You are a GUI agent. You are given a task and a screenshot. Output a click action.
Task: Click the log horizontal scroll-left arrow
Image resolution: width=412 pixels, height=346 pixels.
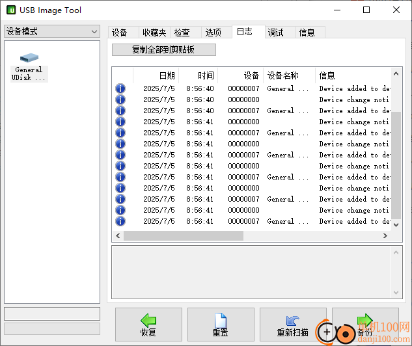(x=118, y=235)
